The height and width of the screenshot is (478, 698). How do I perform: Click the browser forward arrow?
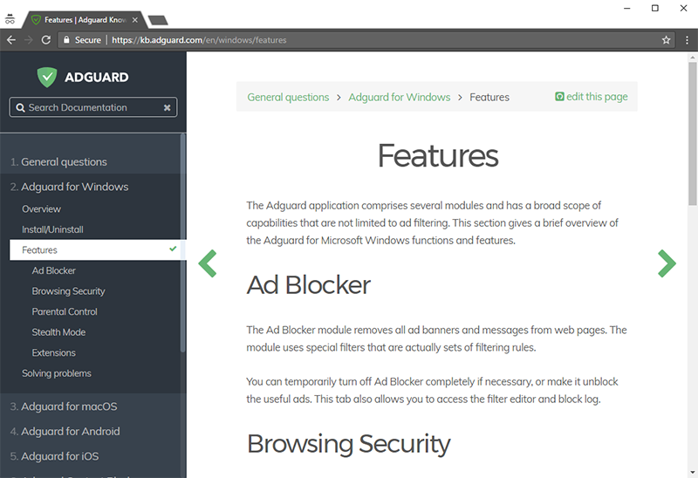(x=29, y=40)
